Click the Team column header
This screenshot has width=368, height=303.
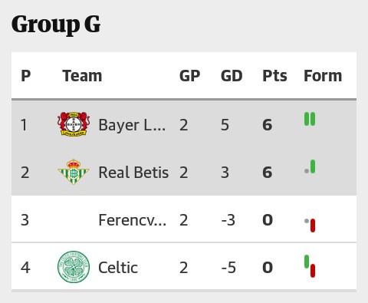[x=82, y=76]
